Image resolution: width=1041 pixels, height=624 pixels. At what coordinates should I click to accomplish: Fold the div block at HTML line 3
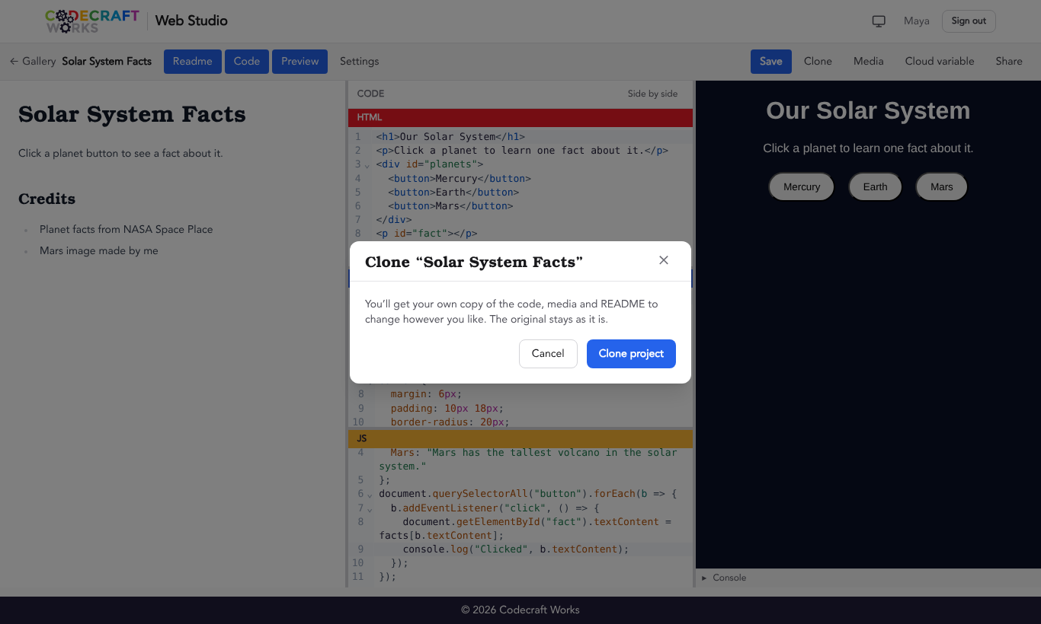coord(367,165)
